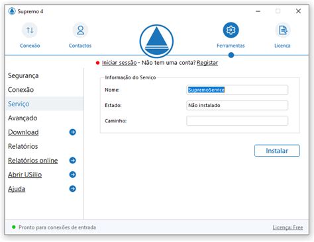Screen dimensions: 314x242
Task: Click the 'Pronto para conexões de entrada' status text
Action: [x=57, y=227]
